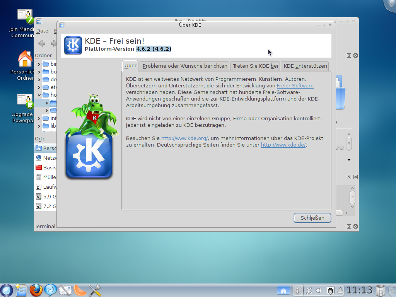Click the home icon in the system tray

click(283, 290)
